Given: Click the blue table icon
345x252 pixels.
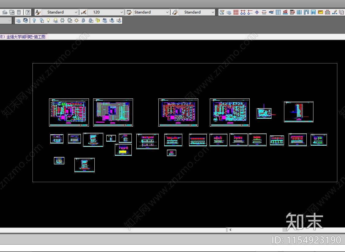Looking at the screenshot, I should point(278,12).
